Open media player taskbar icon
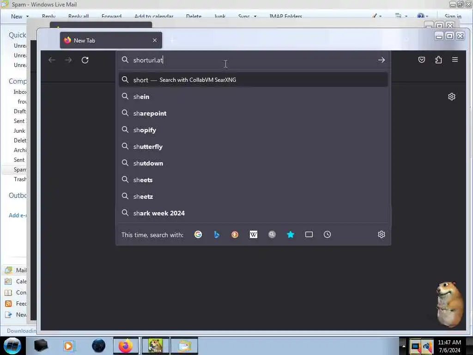The image size is (473, 355). [x=69, y=346]
